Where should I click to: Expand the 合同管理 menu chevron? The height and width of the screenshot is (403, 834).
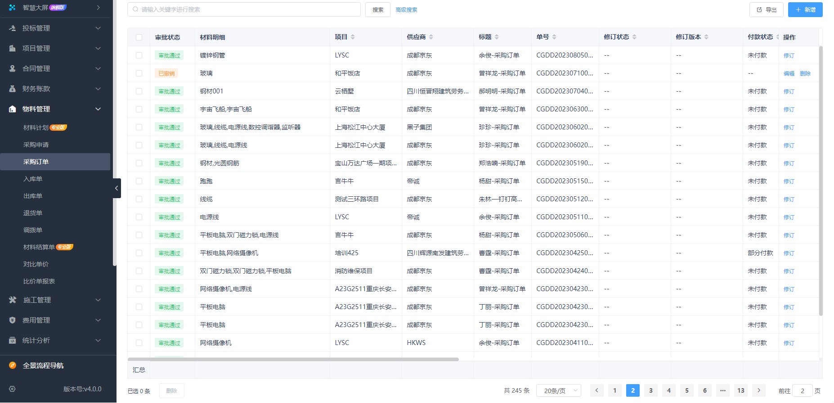pyautogui.click(x=98, y=68)
